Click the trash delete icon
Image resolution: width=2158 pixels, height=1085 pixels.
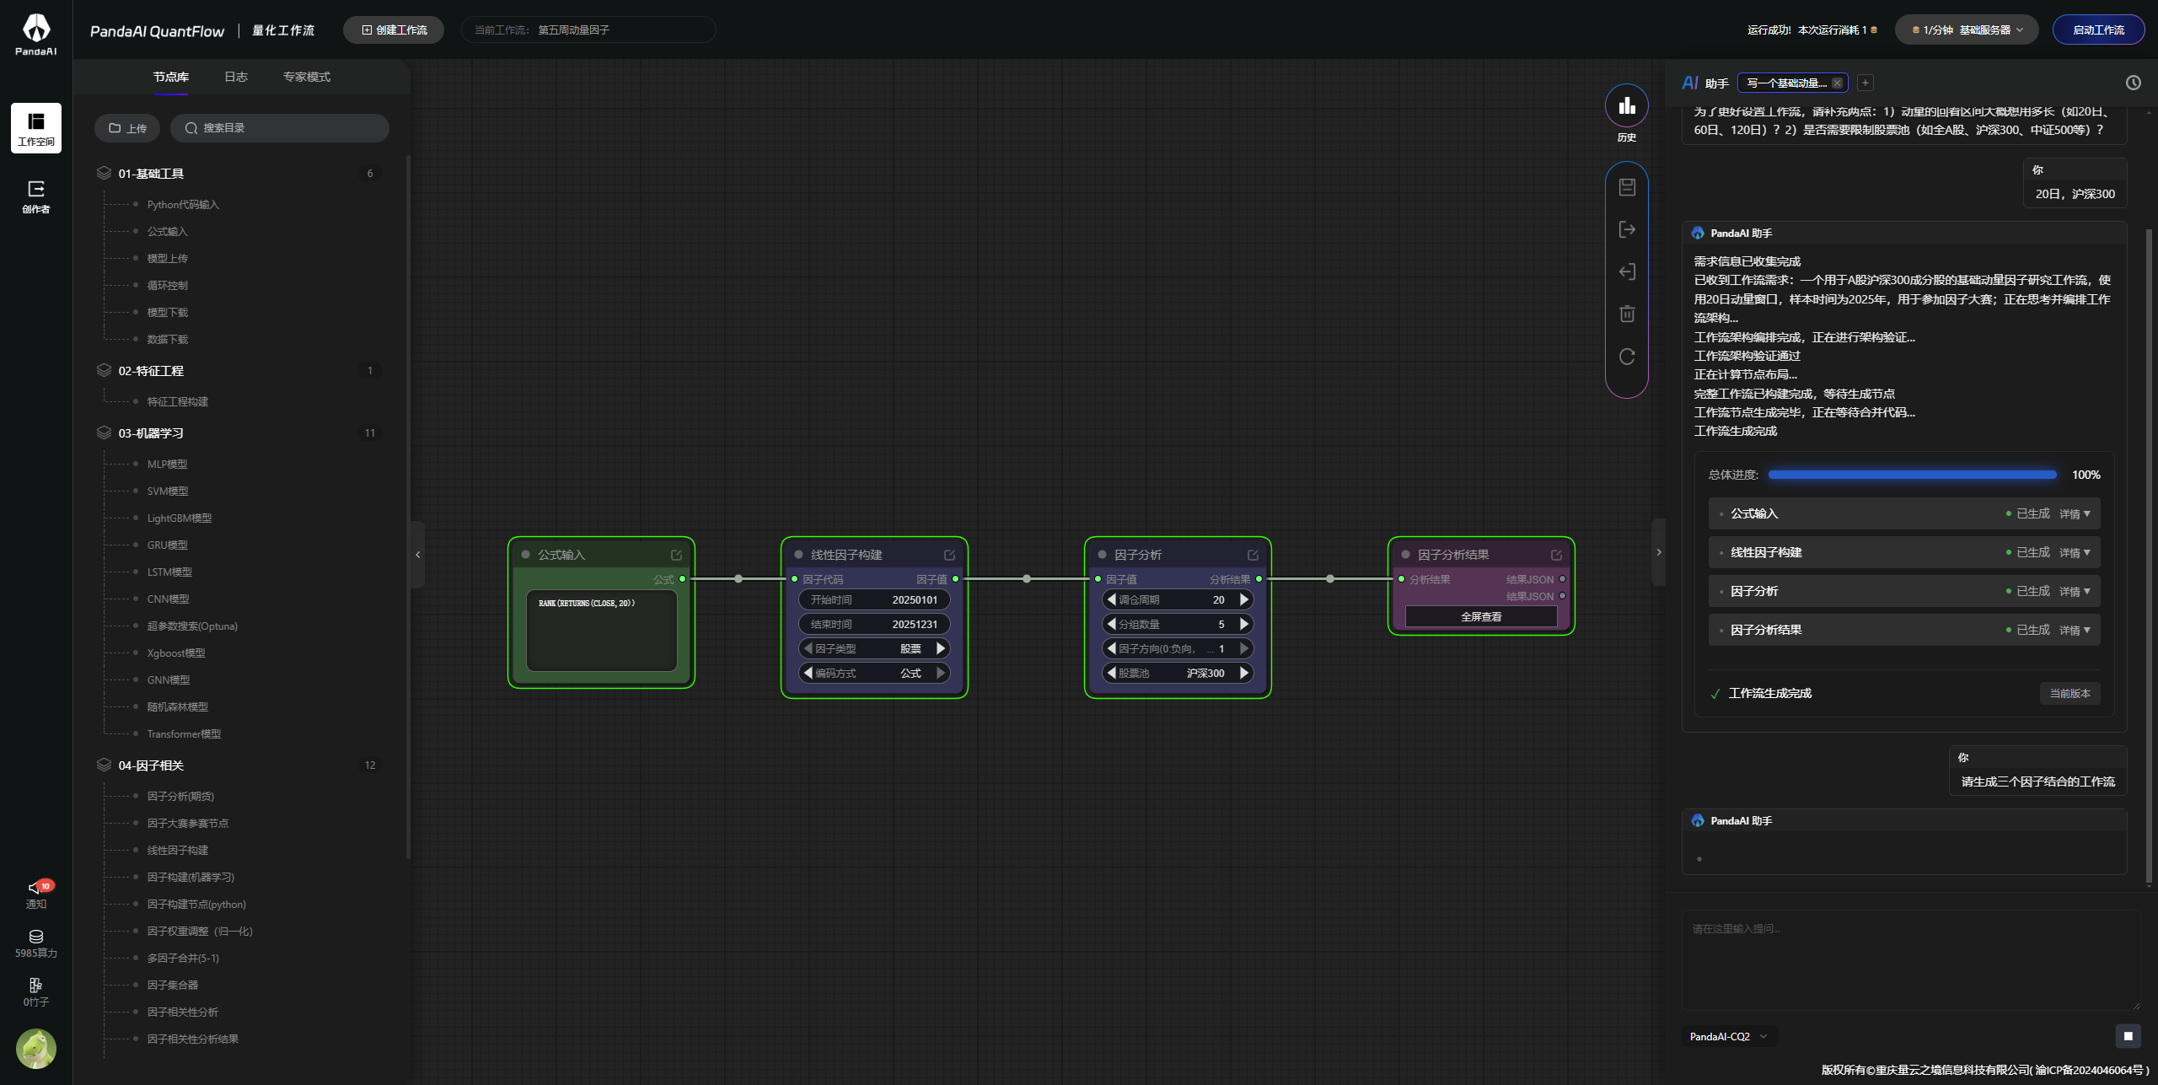1627,314
